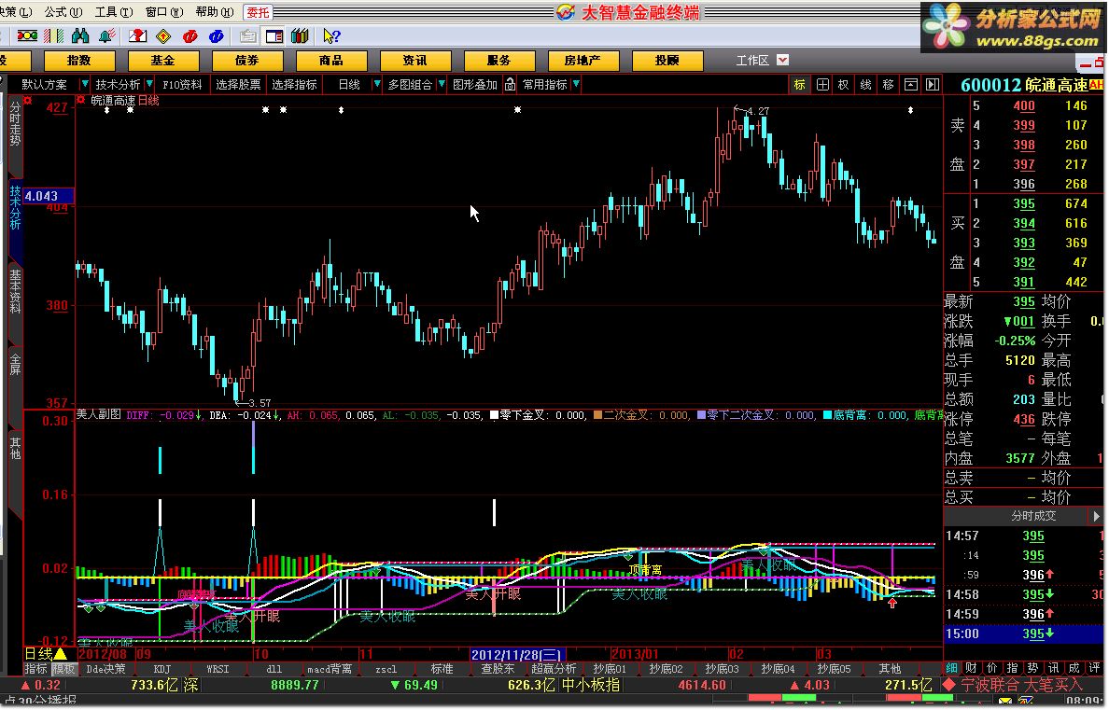This screenshot has width=1109, height=710.
Task: Open the alarm bell alert icon
Action: pyautogui.click(x=106, y=36)
